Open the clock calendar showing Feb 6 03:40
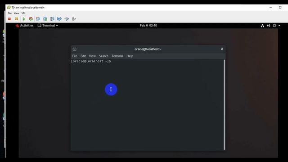The width and height of the screenshot is (288, 162). pyautogui.click(x=148, y=26)
